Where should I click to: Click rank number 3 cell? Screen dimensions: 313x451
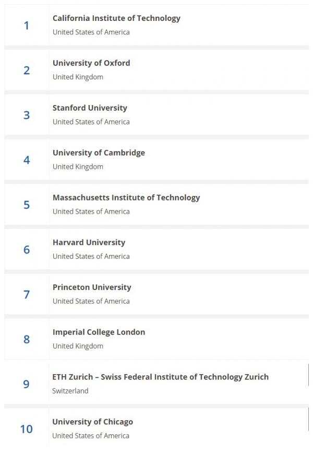27,115
